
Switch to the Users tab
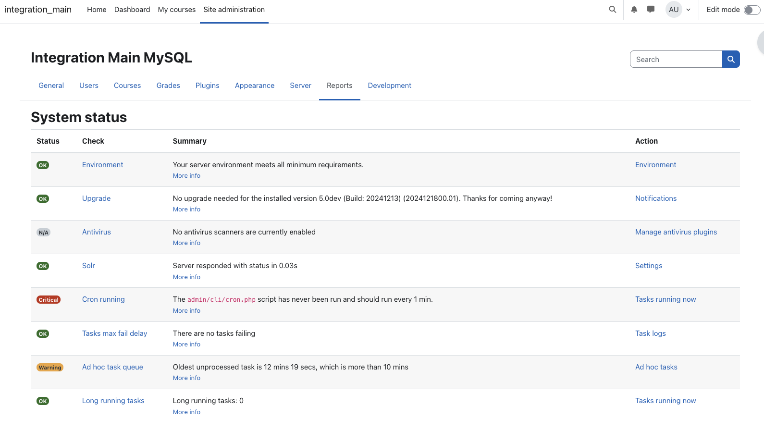89,86
